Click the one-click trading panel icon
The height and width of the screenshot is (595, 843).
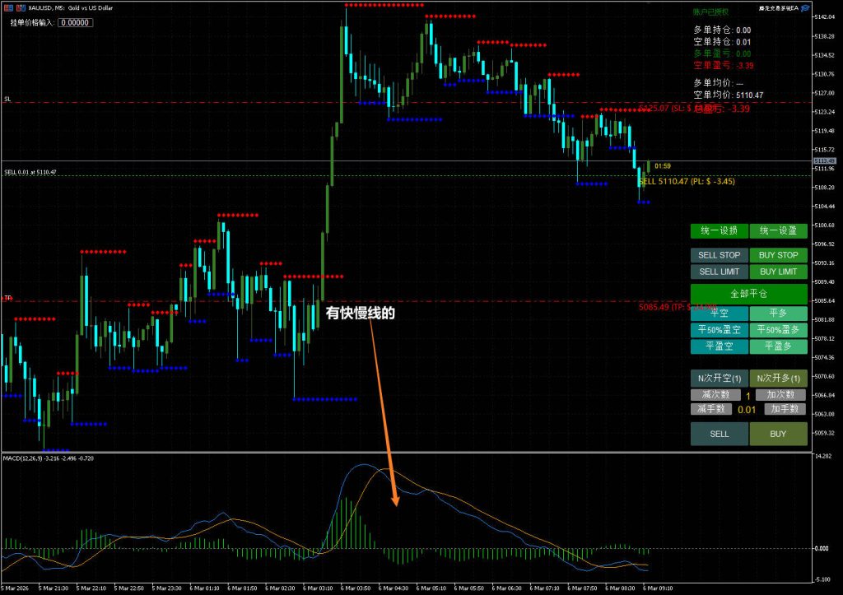click(7, 7)
